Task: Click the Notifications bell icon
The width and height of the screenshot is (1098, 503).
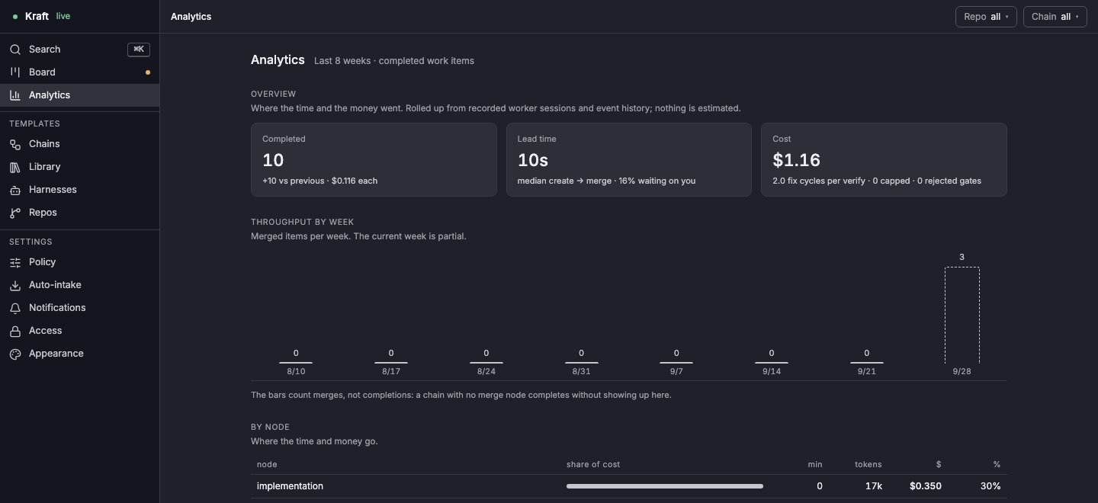Action: click(x=15, y=308)
